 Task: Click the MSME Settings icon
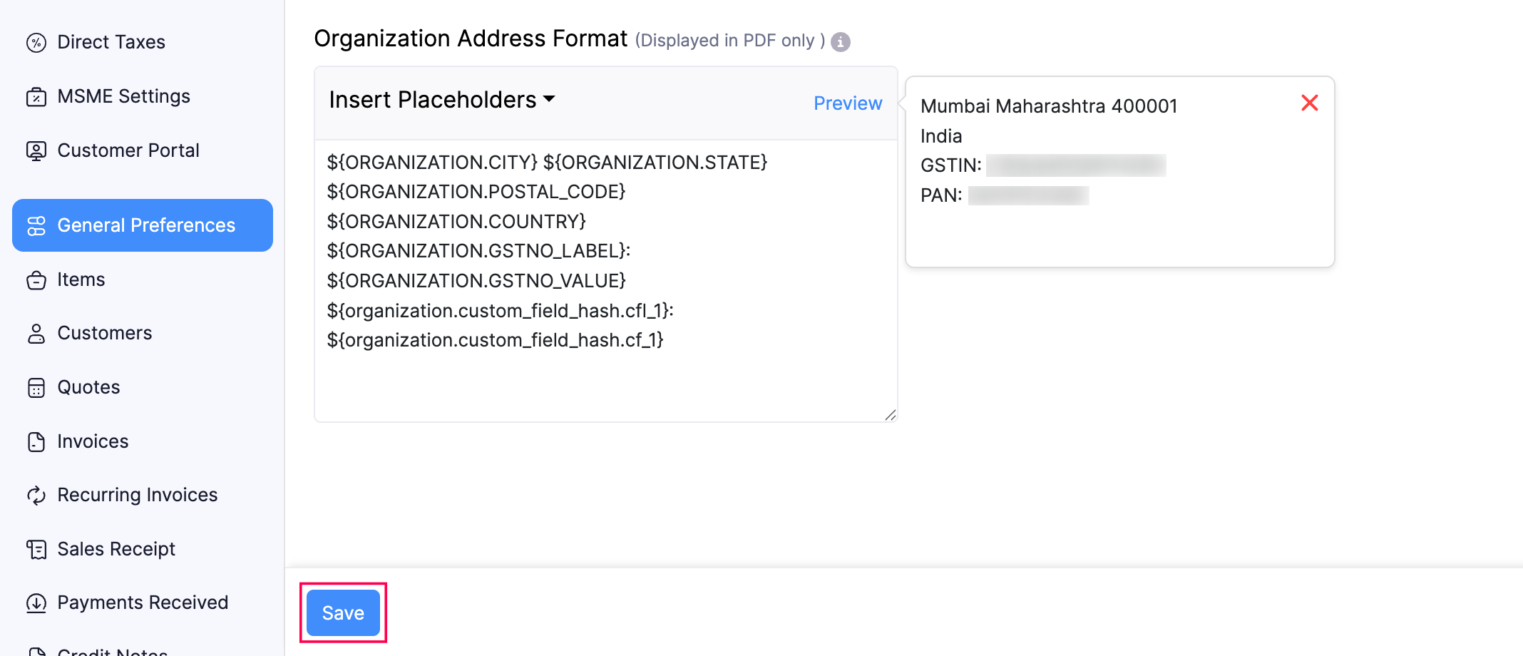(36, 97)
